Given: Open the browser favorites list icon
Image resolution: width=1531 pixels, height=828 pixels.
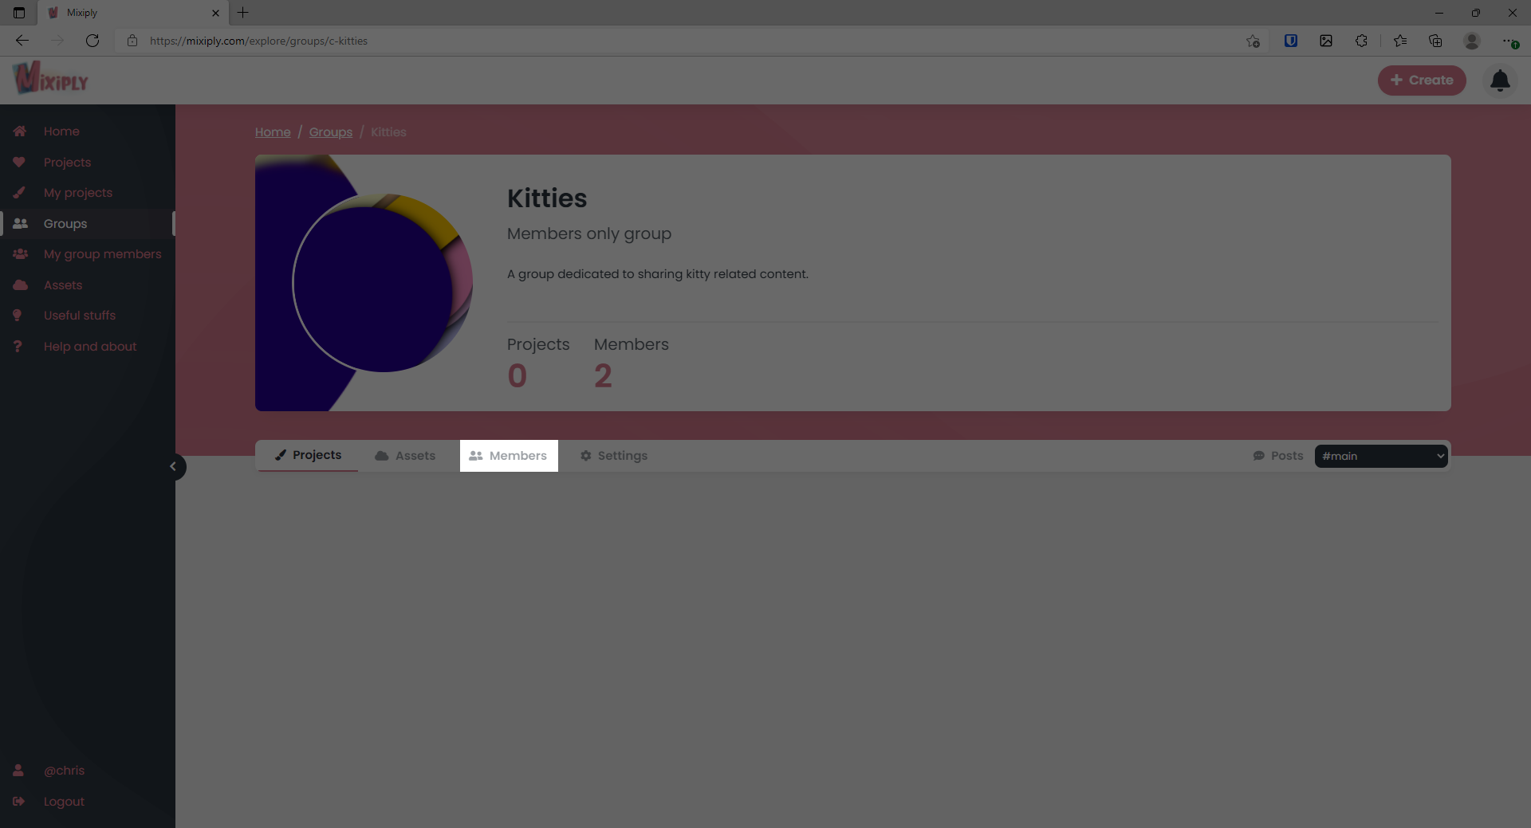Looking at the screenshot, I should coord(1400,41).
